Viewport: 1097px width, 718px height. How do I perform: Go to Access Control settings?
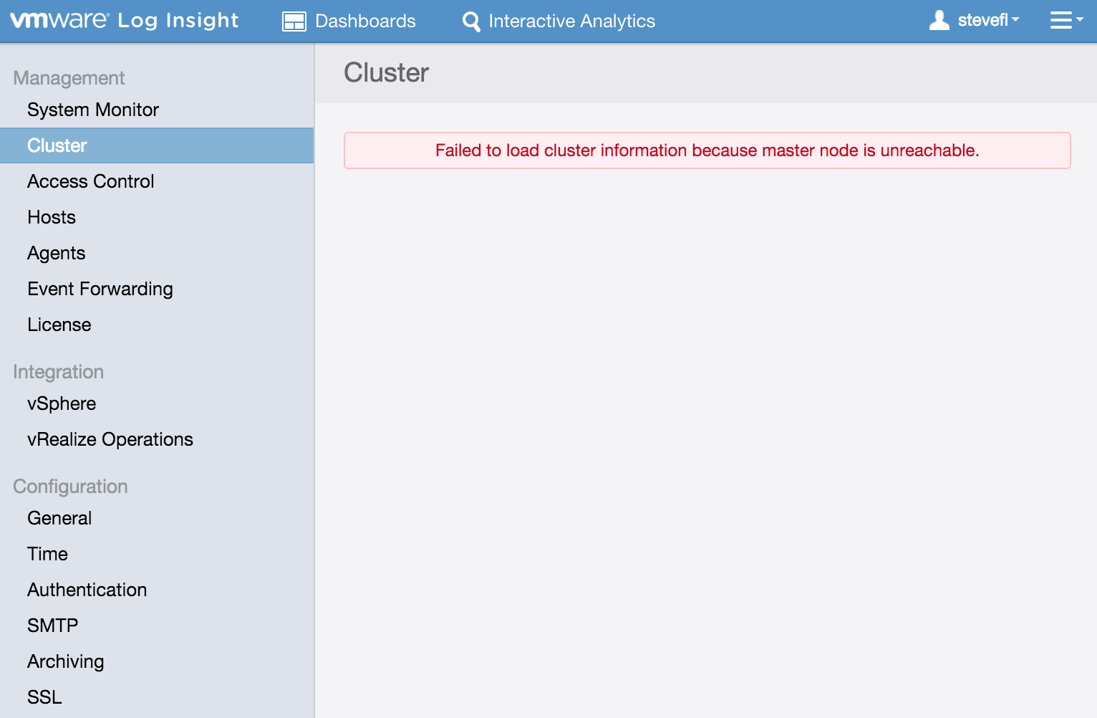coord(91,181)
